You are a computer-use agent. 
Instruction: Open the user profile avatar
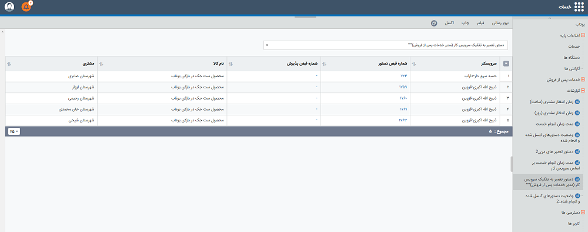(x=9, y=6)
